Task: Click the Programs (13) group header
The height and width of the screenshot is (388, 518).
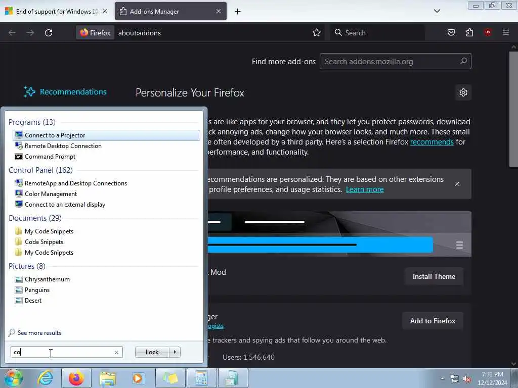Action: 32,122
